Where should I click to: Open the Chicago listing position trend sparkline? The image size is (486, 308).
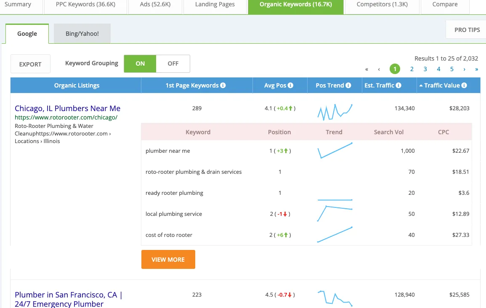[335, 112]
